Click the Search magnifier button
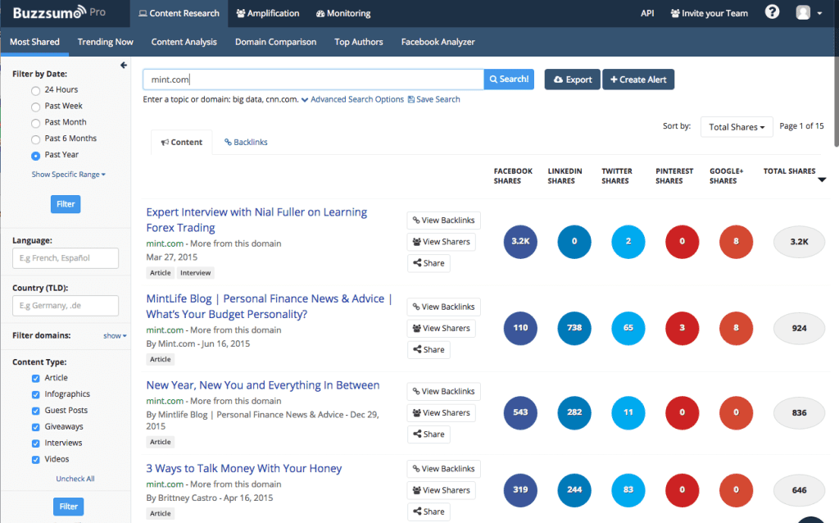The height and width of the screenshot is (523, 839). click(508, 80)
